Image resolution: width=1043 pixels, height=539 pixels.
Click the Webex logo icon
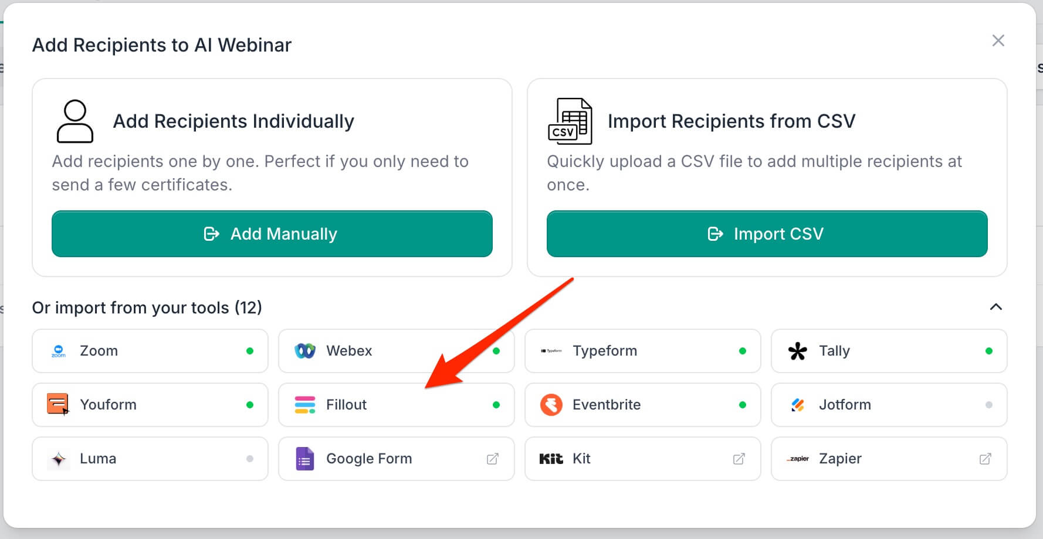click(x=305, y=351)
